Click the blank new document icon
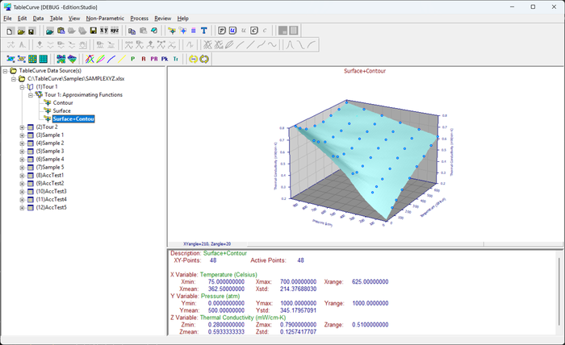The height and width of the screenshot is (345, 565). point(10,31)
